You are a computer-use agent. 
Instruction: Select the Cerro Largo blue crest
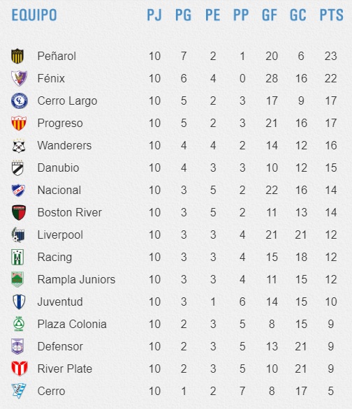[20, 101]
